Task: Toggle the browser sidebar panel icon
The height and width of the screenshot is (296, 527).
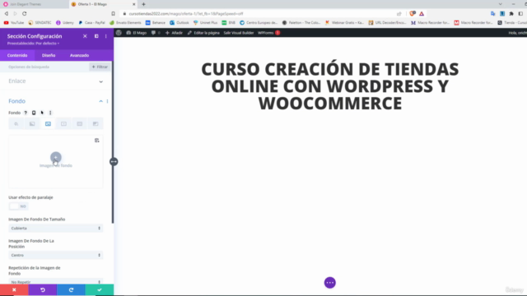Action: point(520,14)
